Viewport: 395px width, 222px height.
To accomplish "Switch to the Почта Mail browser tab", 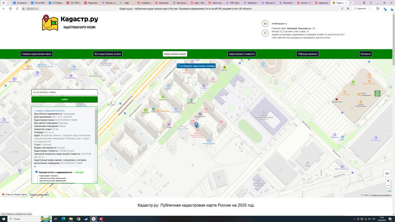I will coord(38,3).
